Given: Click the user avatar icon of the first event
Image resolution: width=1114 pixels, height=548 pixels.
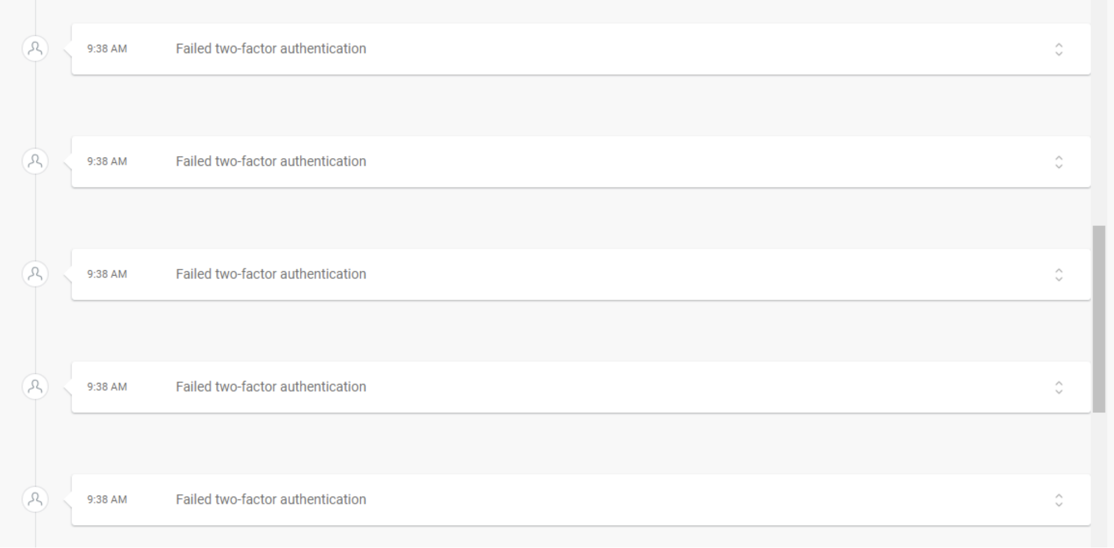Looking at the screenshot, I should 35,49.
